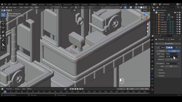
Task: Select the Scale tool
Action: point(3,32)
